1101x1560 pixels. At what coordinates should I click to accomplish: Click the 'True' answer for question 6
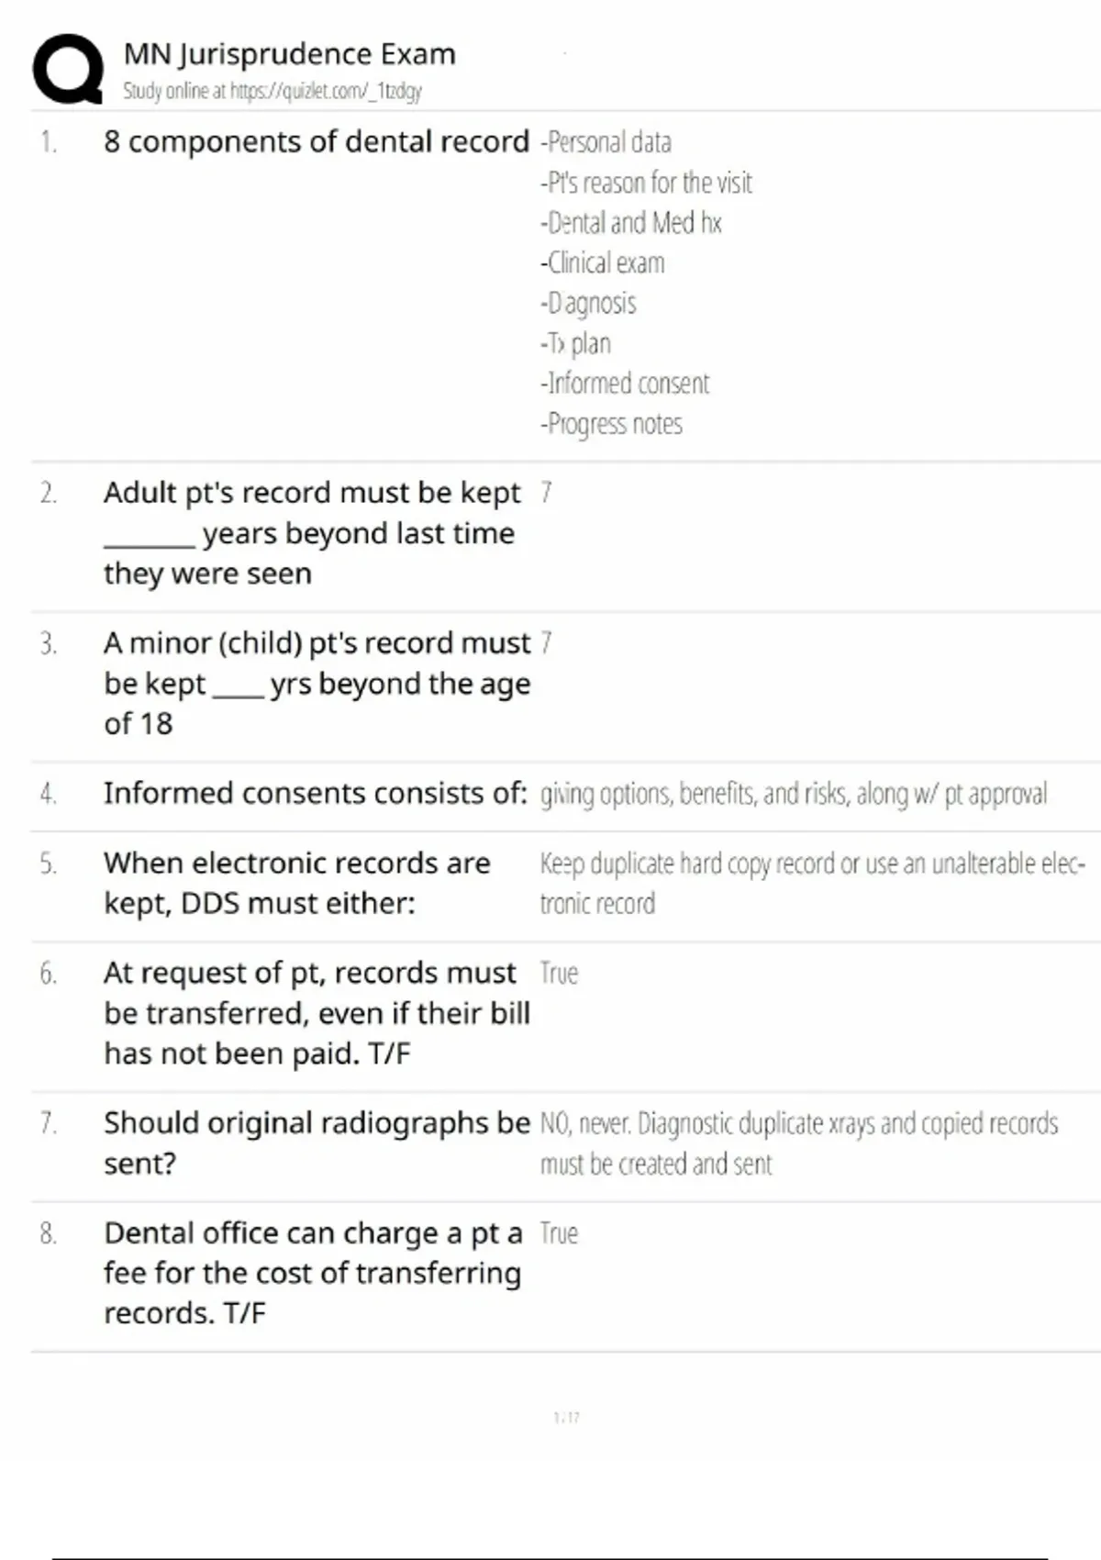[559, 974]
